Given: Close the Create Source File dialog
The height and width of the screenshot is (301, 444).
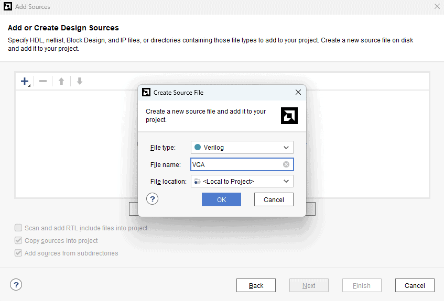Looking at the screenshot, I should 298,92.
